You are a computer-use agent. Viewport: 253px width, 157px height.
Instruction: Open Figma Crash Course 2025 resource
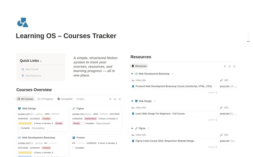(x=165, y=141)
